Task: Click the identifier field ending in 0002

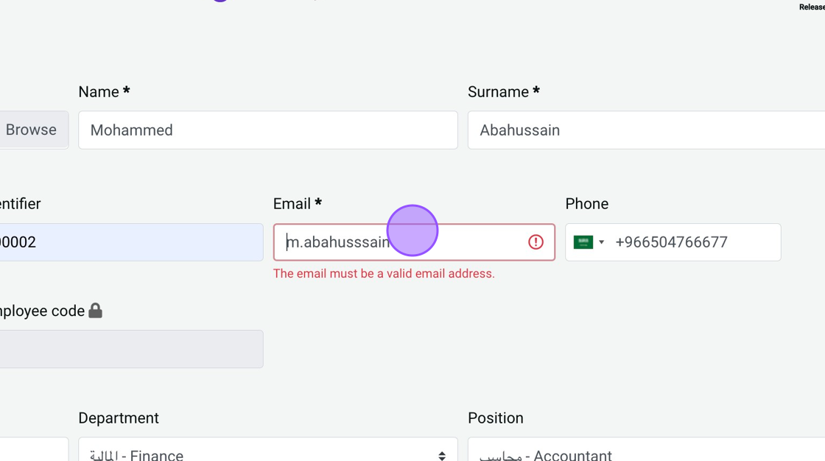Action: point(130,242)
